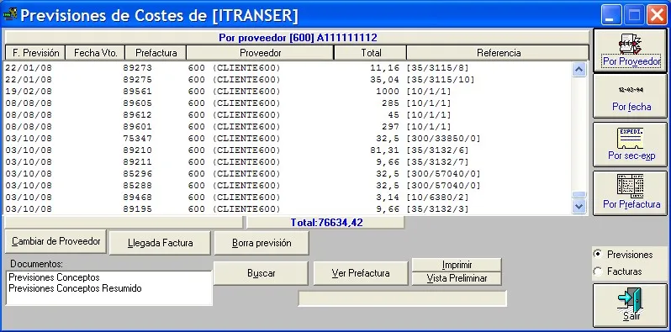The height and width of the screenshot is (332, 671).
Task: Select the row with prefactura 89612
Action: (287, 114)
